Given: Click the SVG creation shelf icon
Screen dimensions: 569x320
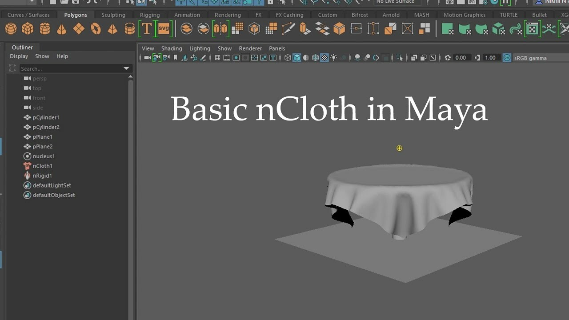Looking at the screenshot, I should [164, 28].
